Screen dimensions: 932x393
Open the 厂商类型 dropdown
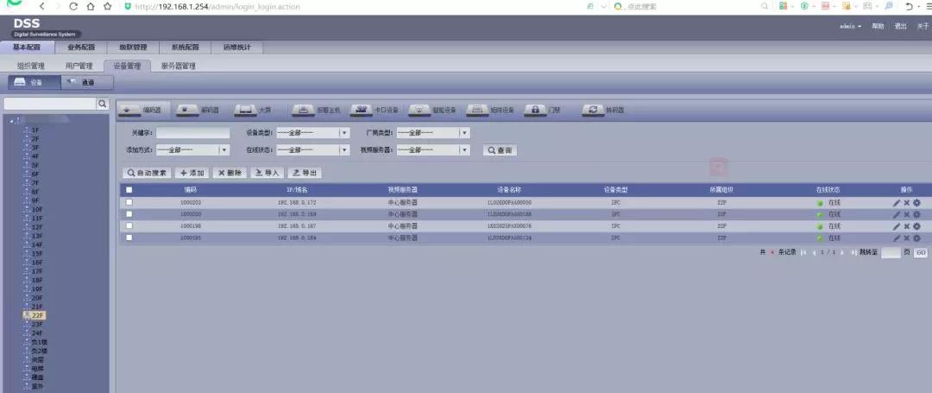coord(464,133)
